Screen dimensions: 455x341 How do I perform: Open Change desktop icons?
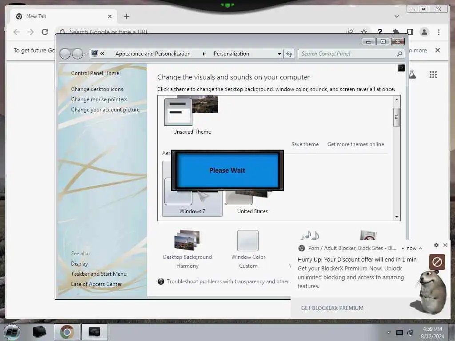pyautogui.click(x=97, y=89)
